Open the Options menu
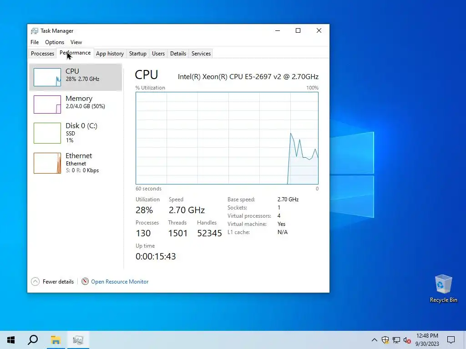Screen dimensions: 466x349 pos(55,42)
